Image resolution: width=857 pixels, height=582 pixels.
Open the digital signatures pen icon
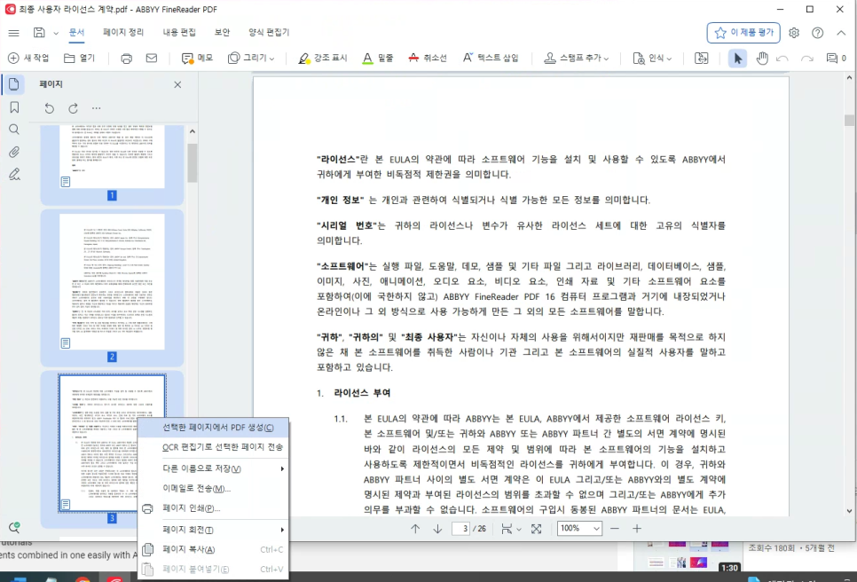pos(14,174)
